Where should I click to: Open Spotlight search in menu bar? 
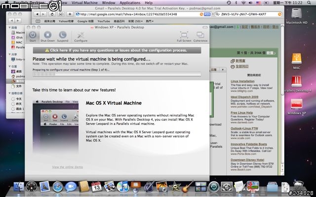(x=309, y=2)
